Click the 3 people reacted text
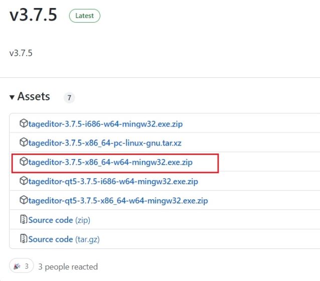Image resolution: width=320 pixels, height=281 pixels. click(x=68, y=266)
